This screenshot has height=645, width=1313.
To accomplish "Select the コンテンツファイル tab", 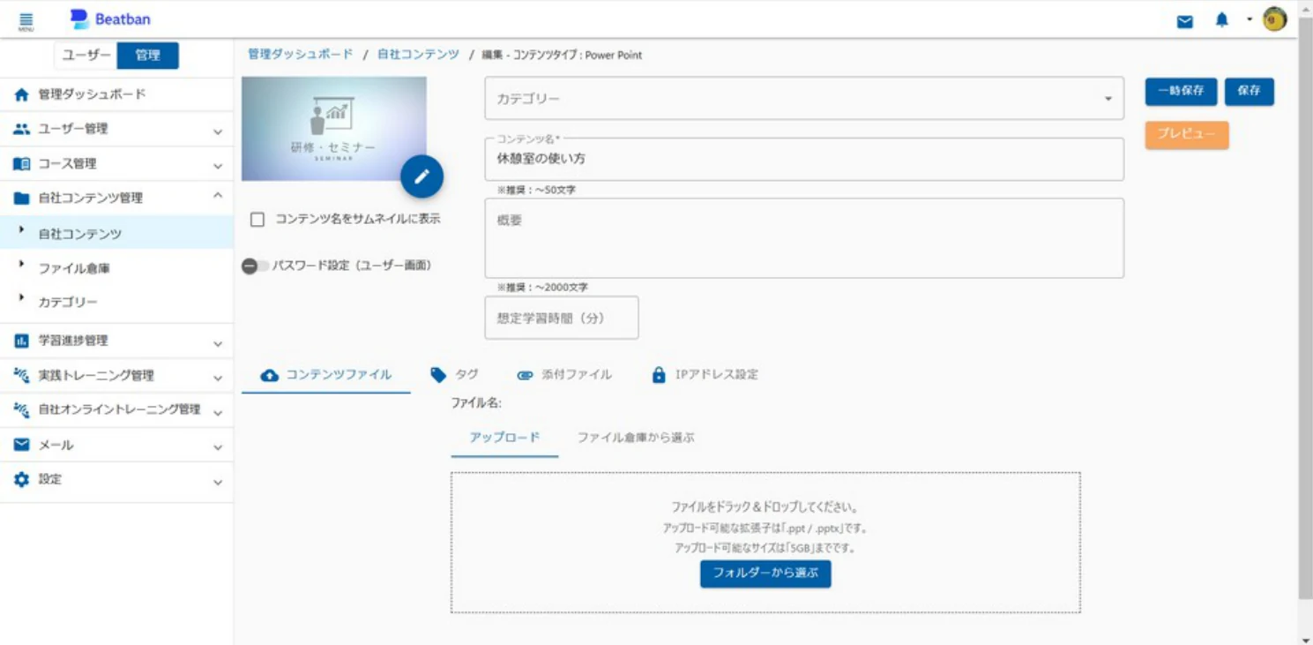I will (326, 375).
